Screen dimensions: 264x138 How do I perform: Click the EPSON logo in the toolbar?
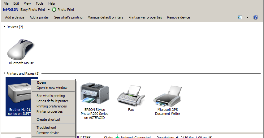pyautogui.click(x=11, y=10)
